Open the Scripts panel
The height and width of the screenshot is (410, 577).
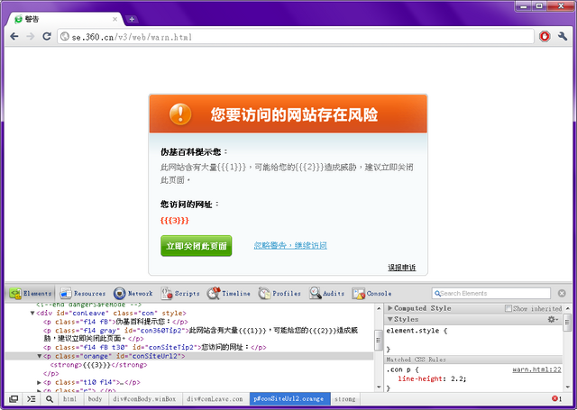click(180, 294)
